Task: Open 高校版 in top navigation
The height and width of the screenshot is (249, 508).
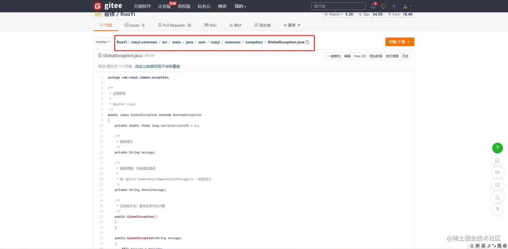Action: coord(184,6)
